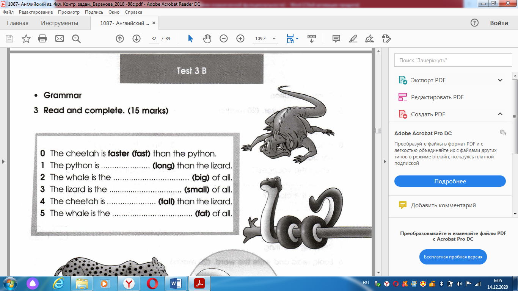This screenshot has width=518, height=291.
Task: Close the 1087- Английский document tab
Action: click(154, 23)
